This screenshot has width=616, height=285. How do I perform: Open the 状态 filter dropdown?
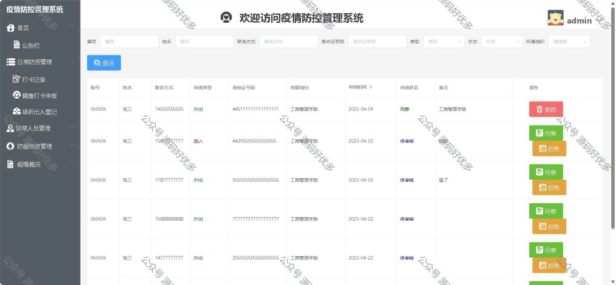point(502,41)
